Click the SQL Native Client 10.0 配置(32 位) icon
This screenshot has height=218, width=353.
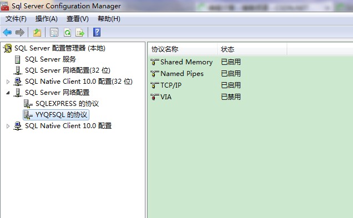(x=18, y=82)
